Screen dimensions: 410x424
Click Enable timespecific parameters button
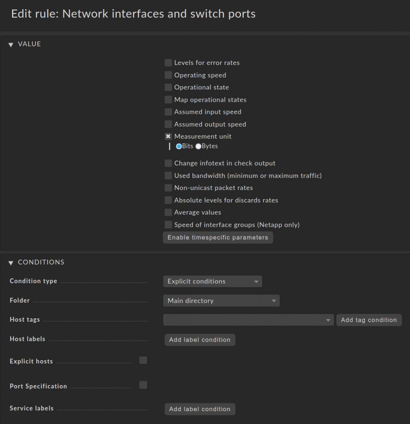[218, 237]
